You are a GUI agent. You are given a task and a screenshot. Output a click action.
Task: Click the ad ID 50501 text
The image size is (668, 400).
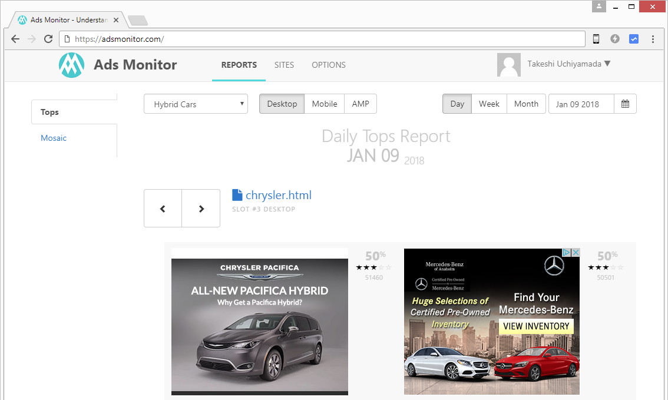606,277
